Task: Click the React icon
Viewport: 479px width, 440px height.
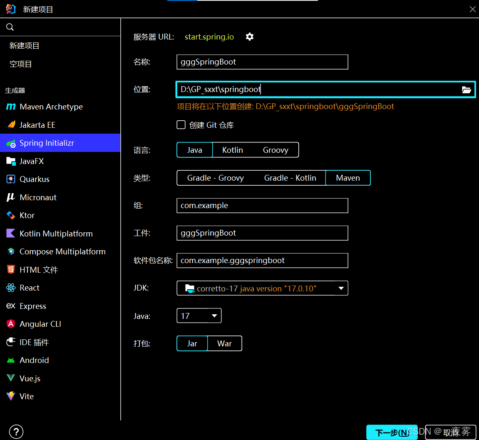Action: click(x=11, y=288)
